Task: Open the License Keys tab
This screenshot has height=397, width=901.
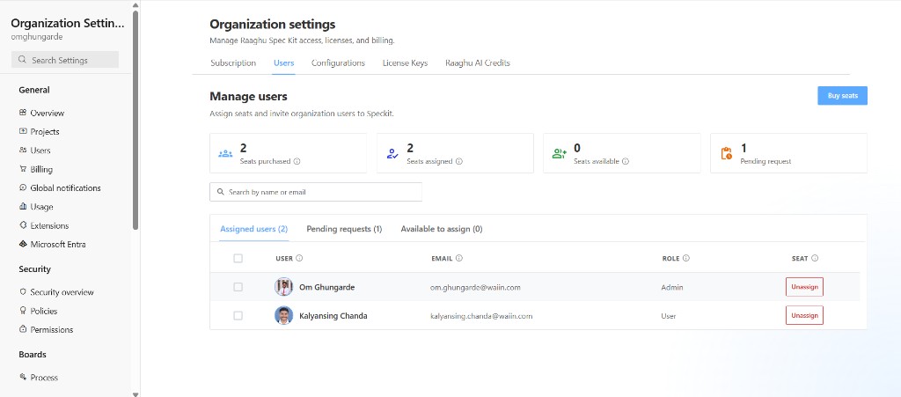Action: click(x=405, y=63)
